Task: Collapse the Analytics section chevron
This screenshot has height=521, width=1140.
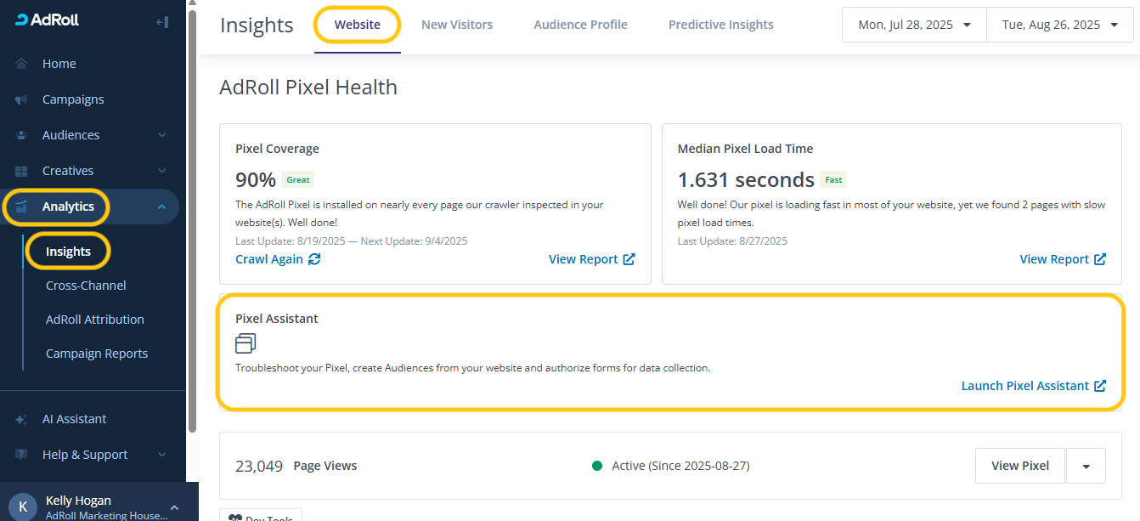Action: coord(161,207)
